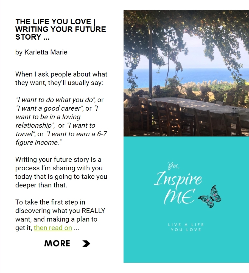Click the black arrow icon beside MORE
Viewport: 249px width, 273px height.
(x=86, y=243)
